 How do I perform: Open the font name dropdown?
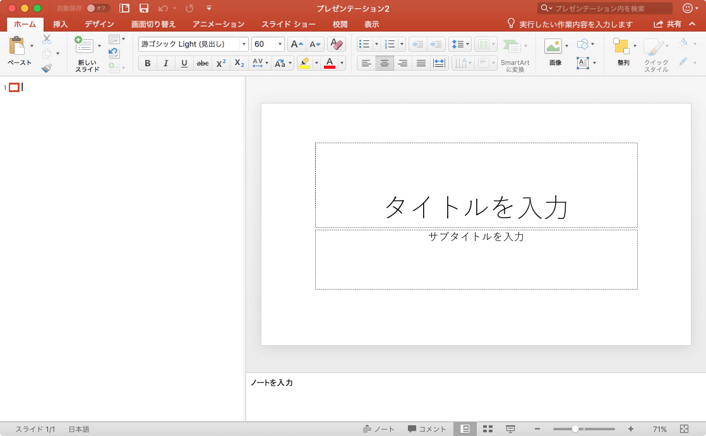pyautogui.click(x=244, y=44)
